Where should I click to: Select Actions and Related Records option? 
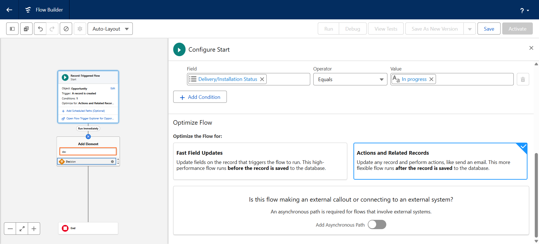click(x=440, y=161)
